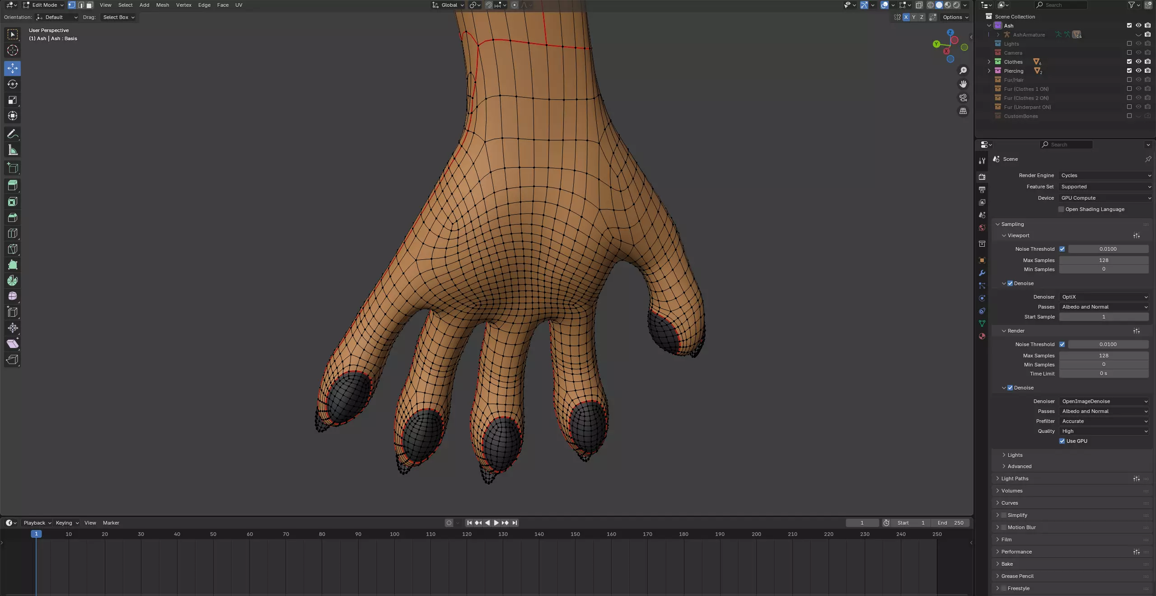The height and width of the screenshot is (596, 1156).
Task: Open the Modifiers properties tab wrench icon
Action: [x=982, y=273]
